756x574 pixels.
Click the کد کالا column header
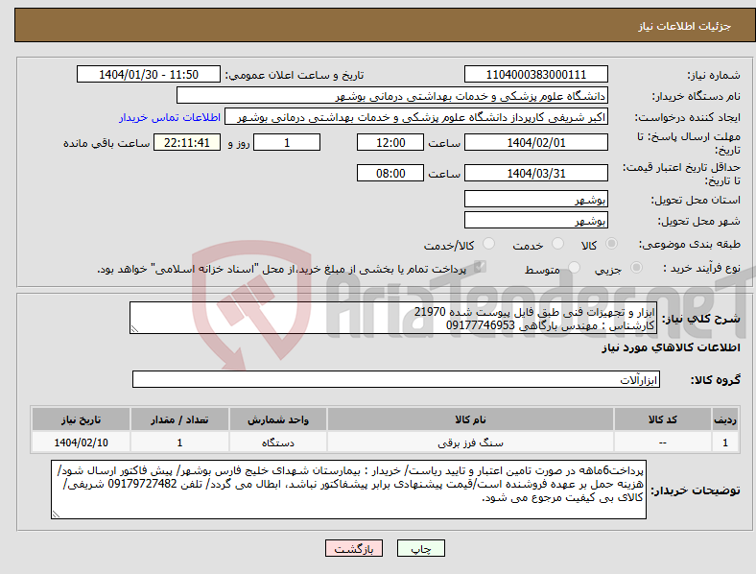point(663,419)
